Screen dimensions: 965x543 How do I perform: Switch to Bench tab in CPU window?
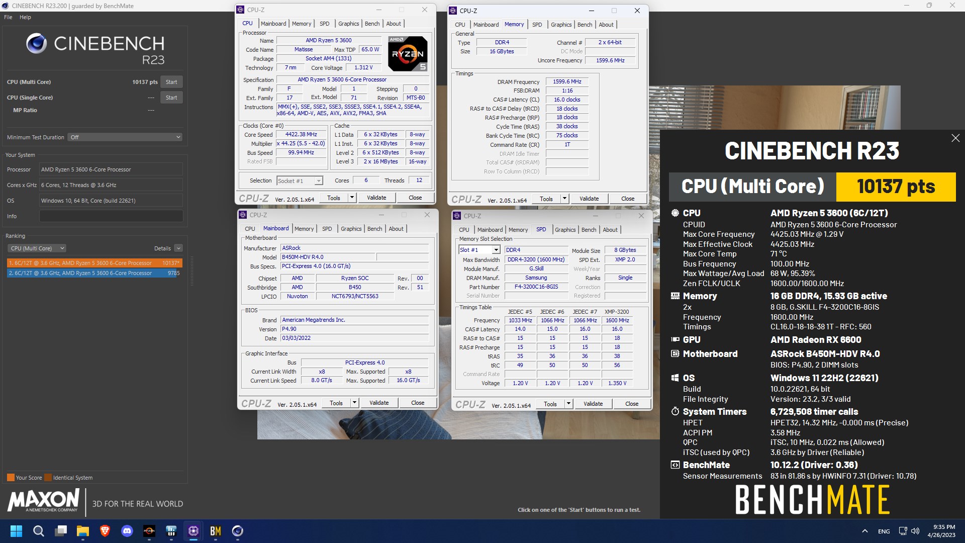[372, 24]
